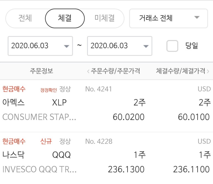Click the 주문정보 column header
The image size is (213, 184).
pyautogui.click(x=41, y=71)
